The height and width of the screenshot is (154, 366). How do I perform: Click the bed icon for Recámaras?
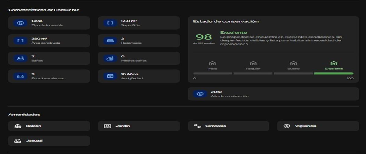coord(110,41)
